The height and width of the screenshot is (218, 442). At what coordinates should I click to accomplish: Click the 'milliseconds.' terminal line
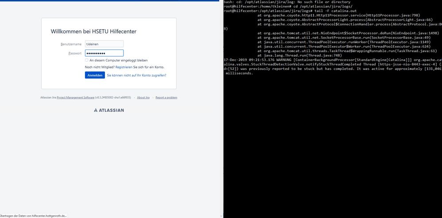[239, 73]
